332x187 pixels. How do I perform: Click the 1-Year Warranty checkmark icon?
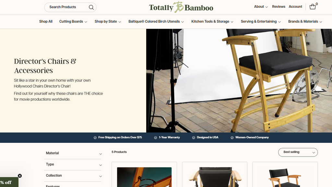click(x=155, y=138)
